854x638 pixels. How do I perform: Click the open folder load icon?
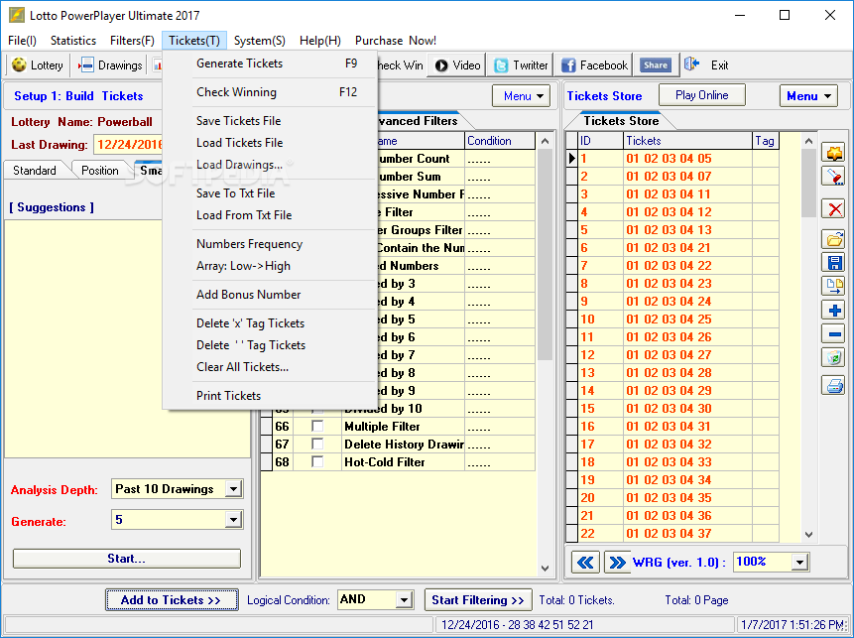(834, 239)
